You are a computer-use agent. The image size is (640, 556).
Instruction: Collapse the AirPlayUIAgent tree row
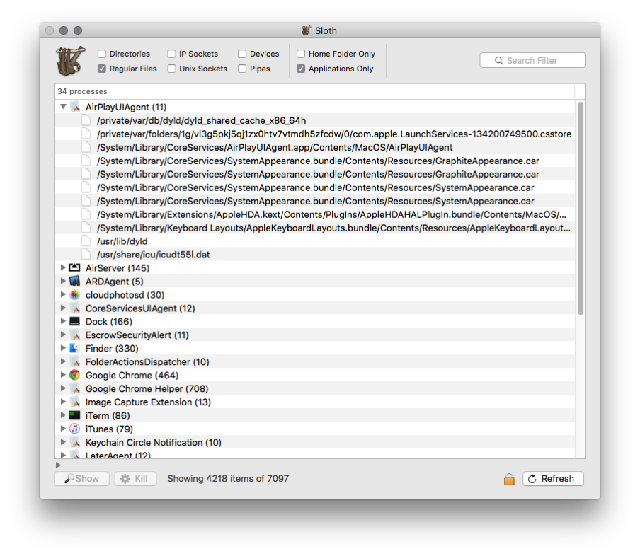(x=63, y=107)
